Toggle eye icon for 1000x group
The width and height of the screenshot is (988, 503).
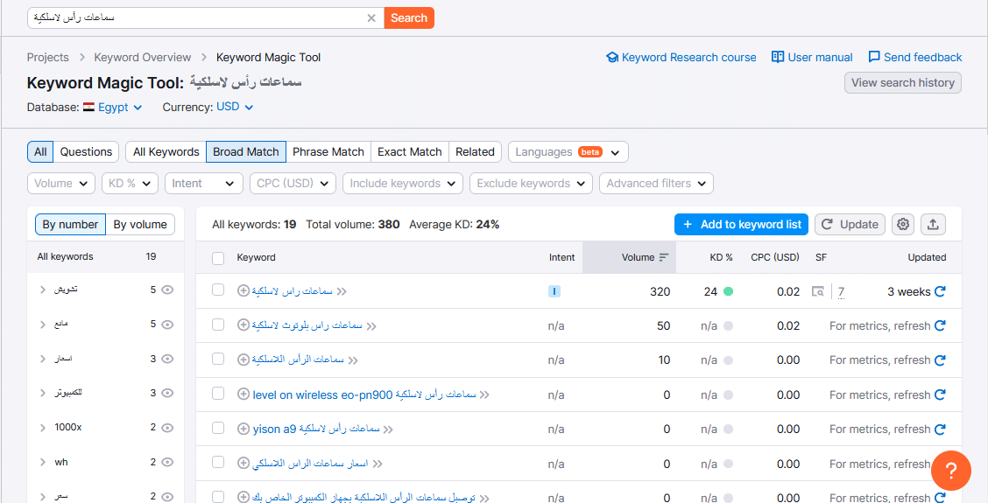(x=167, y=428)
